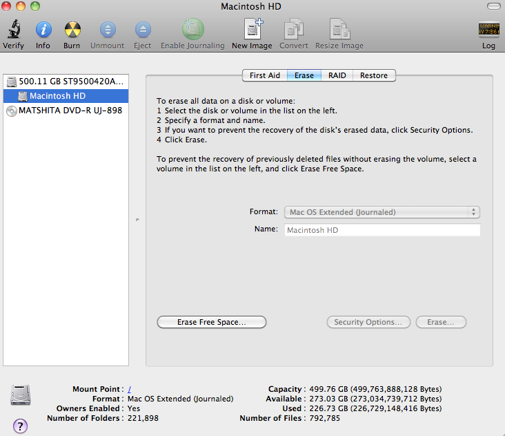Switch to the First Aid tab
Screen dimensions: 505x436
[x=265, y=75]
